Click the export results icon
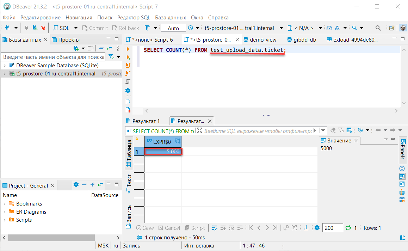 [306, 228]
